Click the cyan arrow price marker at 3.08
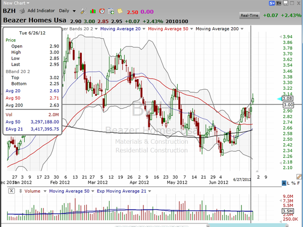This screenshot has height=227, width=303. point(279,99)
